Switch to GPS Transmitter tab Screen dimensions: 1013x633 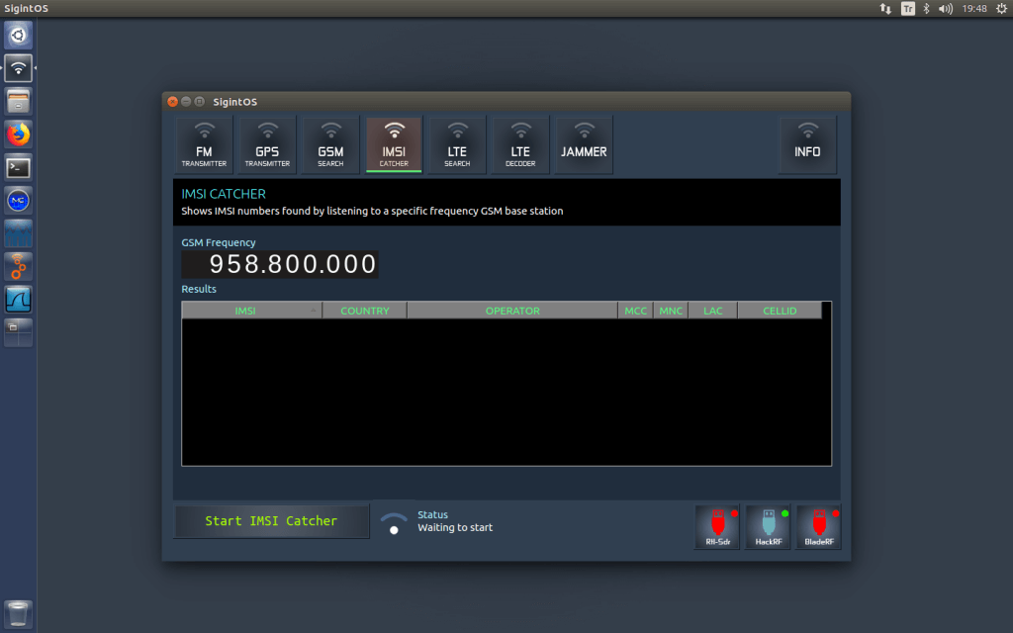click(x=267, y=144)
